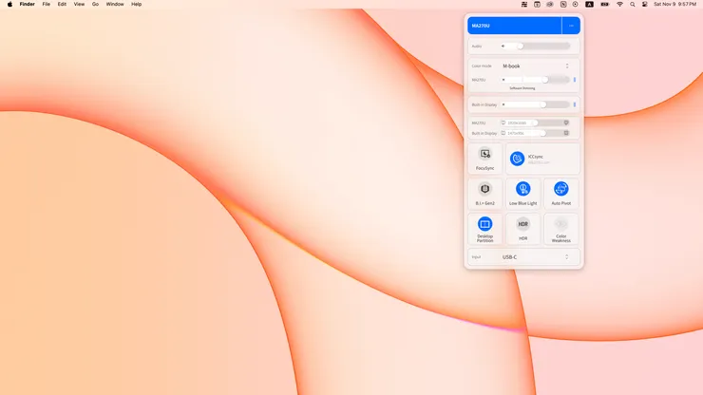Open the Finder menu
The image size is (703, 395).
[x=27, y=4]
